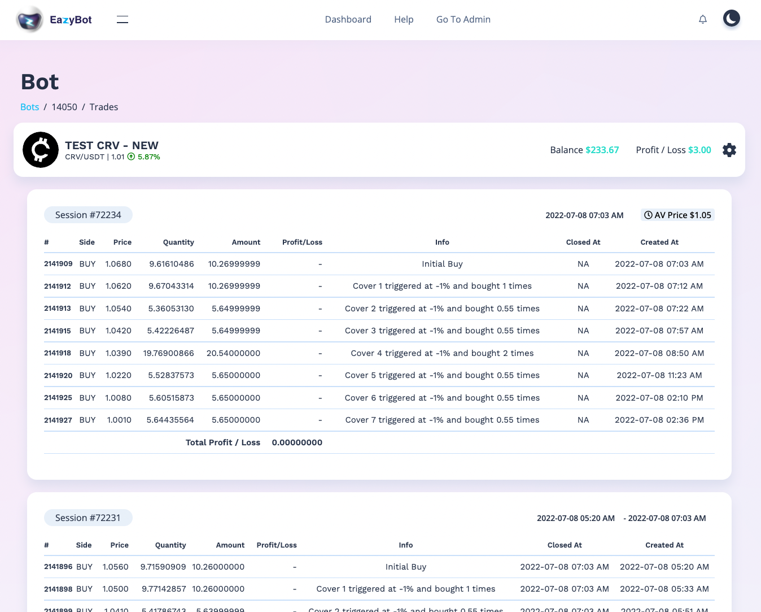The width and height of the screenshot is (761, 612).
Task: Click trade ID 2141918
Action: pyautogui.click(x=58, y=353)
